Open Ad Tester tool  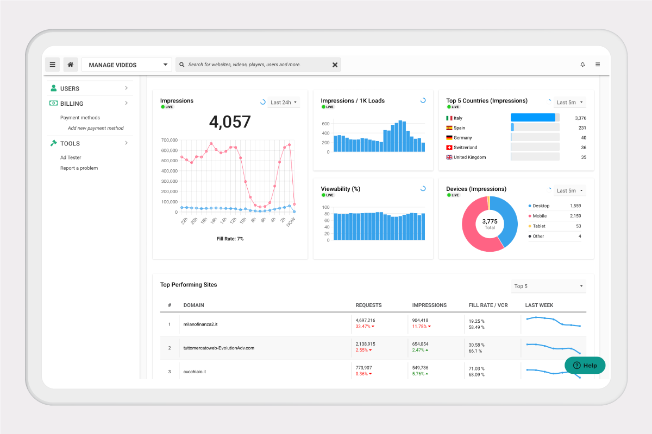pyautogui.click(x=71, y=158)
